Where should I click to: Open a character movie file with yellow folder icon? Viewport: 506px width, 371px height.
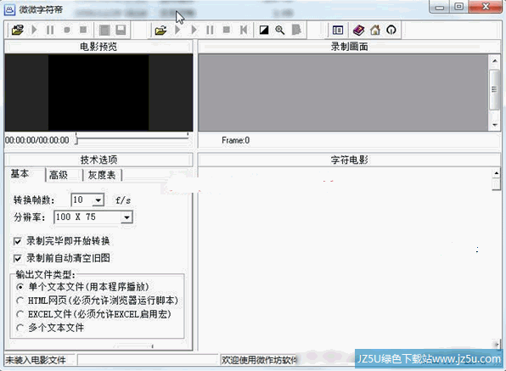click(160, 30)
